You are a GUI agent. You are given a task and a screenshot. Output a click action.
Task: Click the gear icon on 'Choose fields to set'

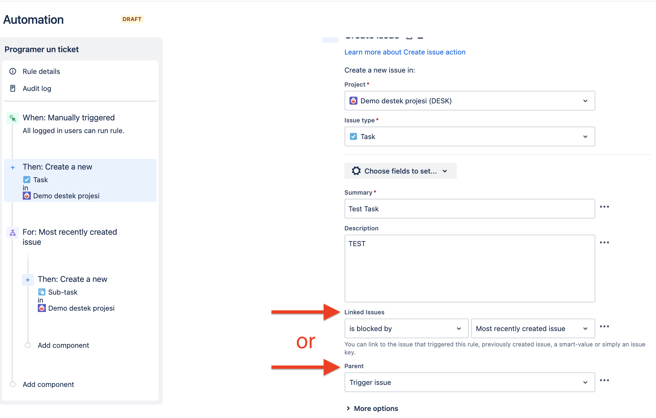click(x=357, y=171)
